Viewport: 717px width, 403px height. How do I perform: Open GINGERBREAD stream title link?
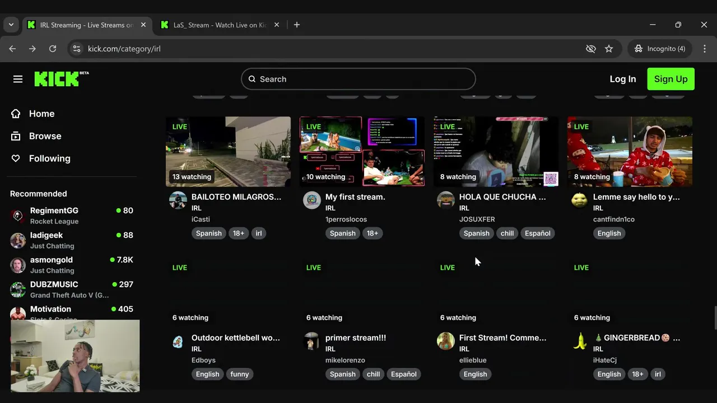click(636, 338)
